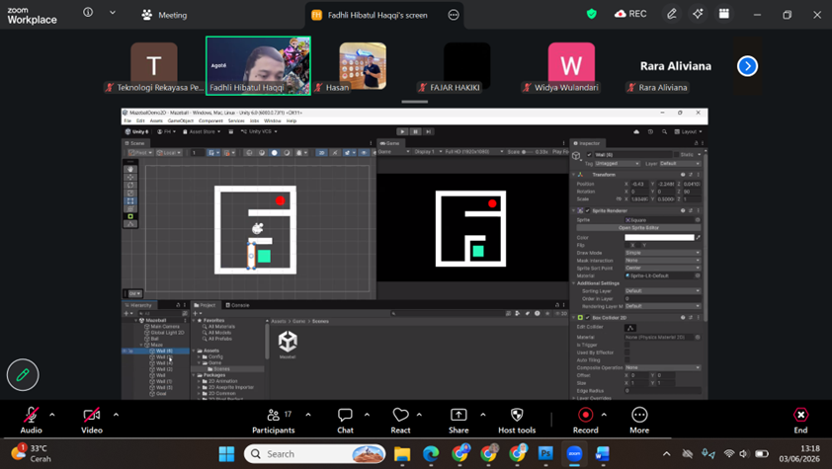This screenshot has height=469, width=832.
Task: Collapse the Maze object in Hierarchy
Action: 141,345
